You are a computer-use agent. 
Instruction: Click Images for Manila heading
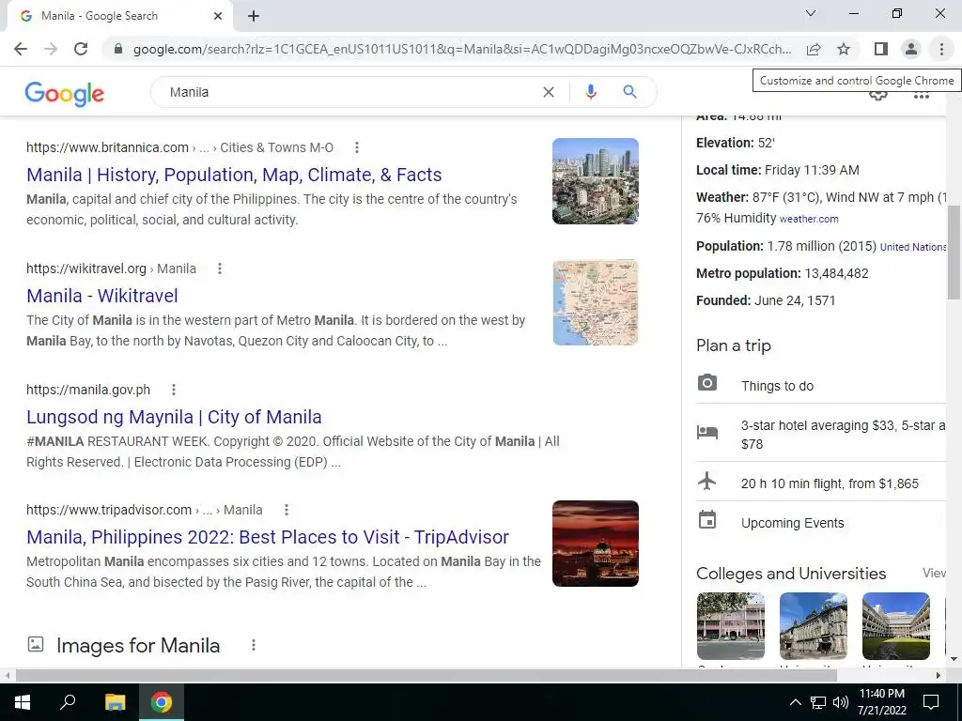point(138,646)
